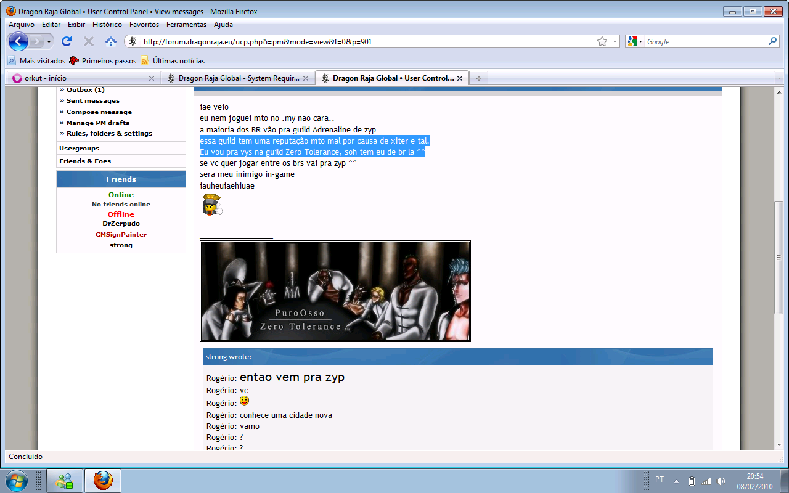Click the bookmark star in the address bar
Image resolution: width=789 pixels, height=493 pixels.
[x=602, y=41]
